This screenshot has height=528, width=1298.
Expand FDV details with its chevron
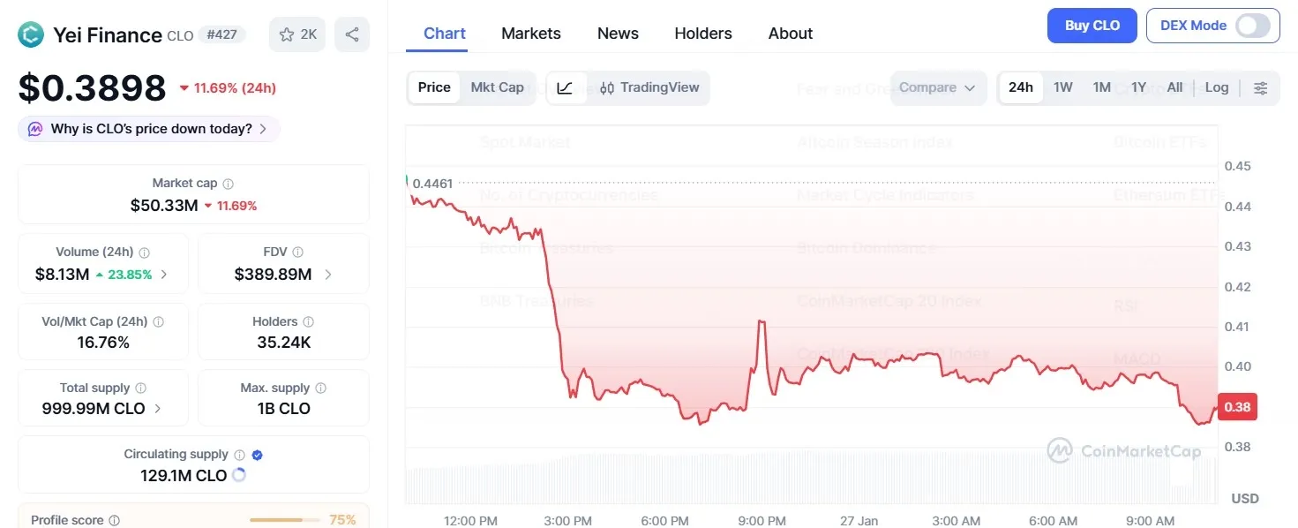327,275
